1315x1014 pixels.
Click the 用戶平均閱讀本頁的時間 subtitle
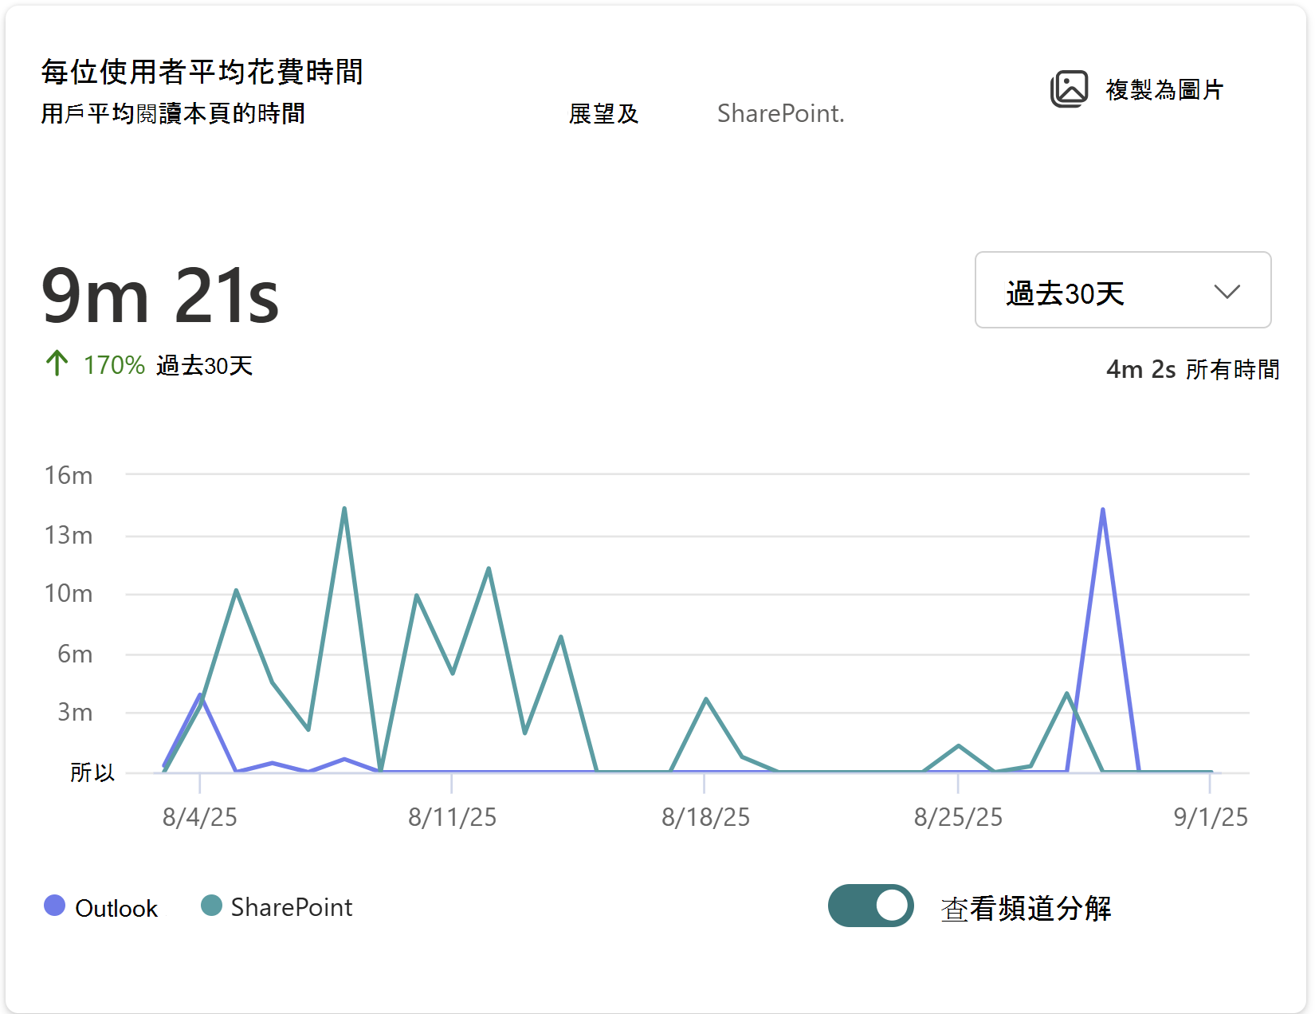pyautogui.click(x=173, y=113)
